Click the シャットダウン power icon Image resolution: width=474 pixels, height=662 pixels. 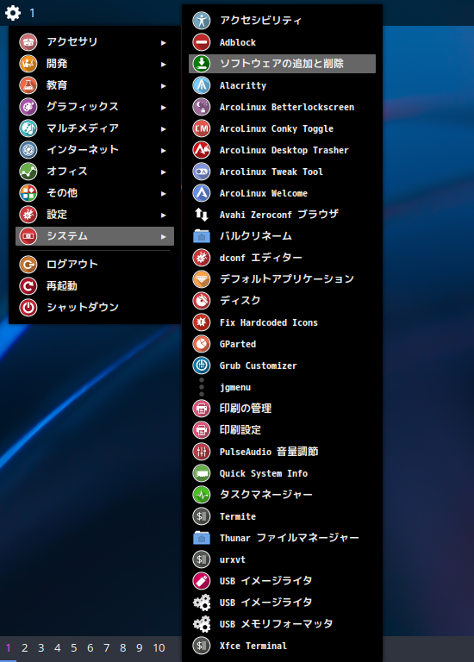coord(28,308)
